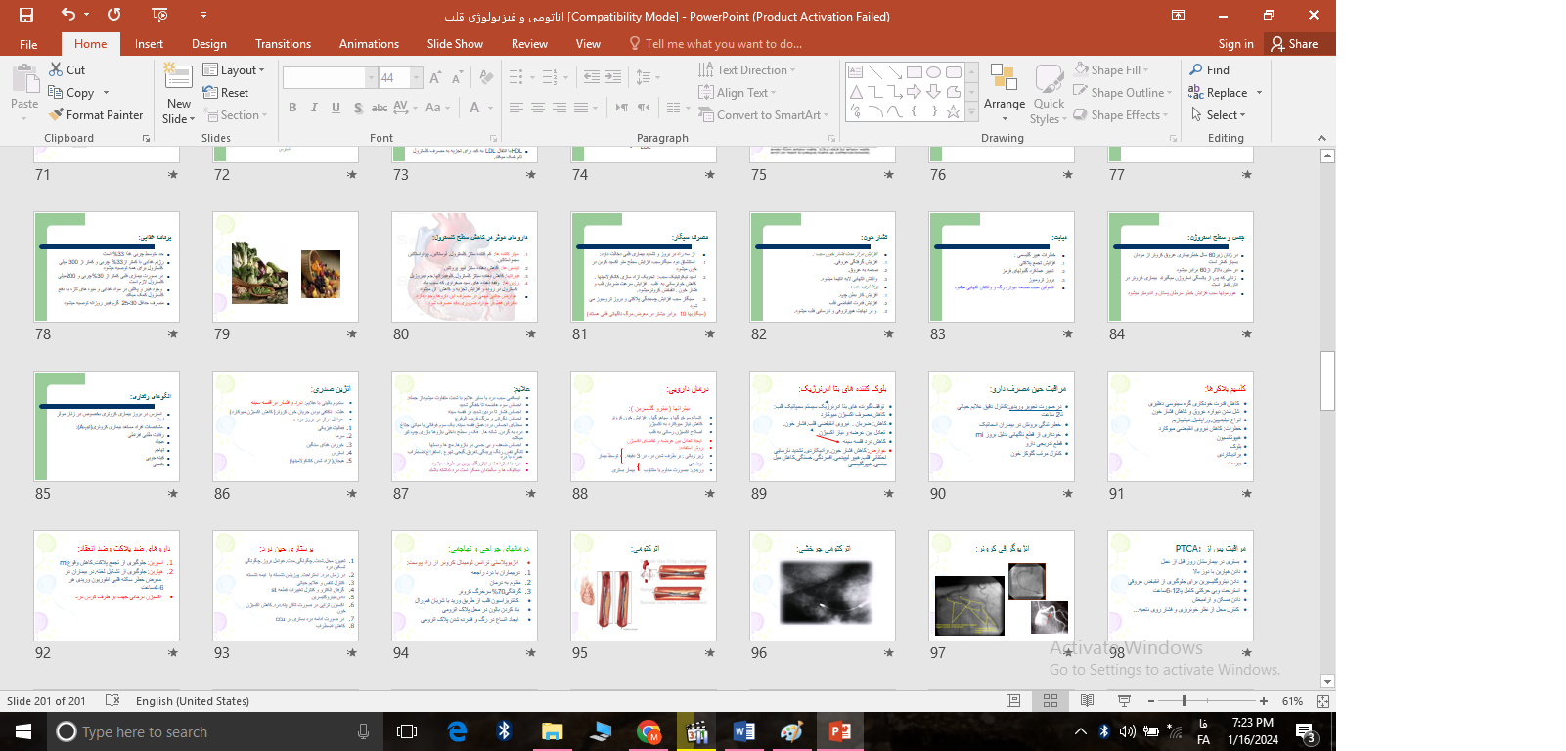Open Word from the Windows taskbar

tap(743, 731)
